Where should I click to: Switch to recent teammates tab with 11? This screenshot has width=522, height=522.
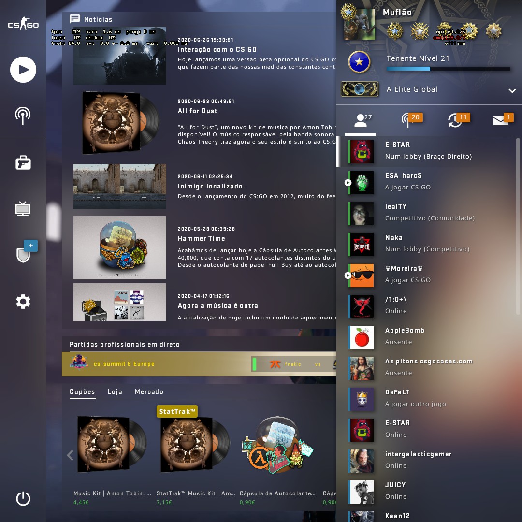458,120
